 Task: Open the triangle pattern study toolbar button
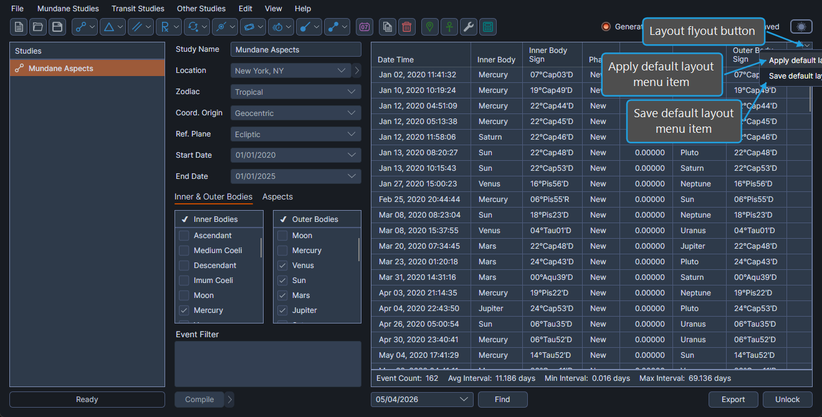click(x=113, y=27)
